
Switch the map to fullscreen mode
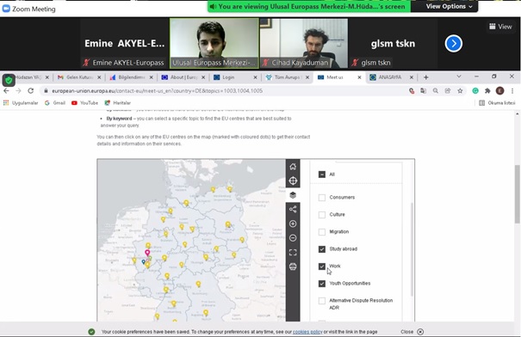click(293, 253)
